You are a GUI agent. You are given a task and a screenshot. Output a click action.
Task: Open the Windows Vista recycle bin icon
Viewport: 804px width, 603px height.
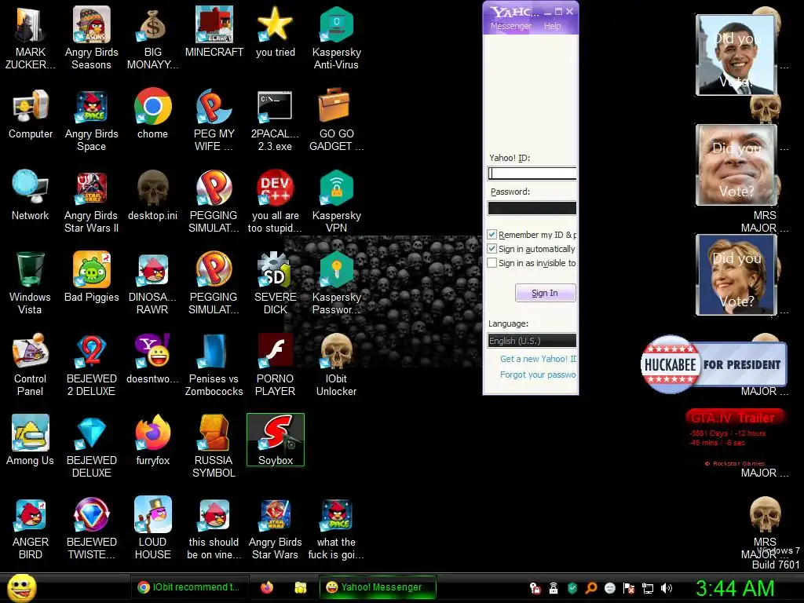30,283
